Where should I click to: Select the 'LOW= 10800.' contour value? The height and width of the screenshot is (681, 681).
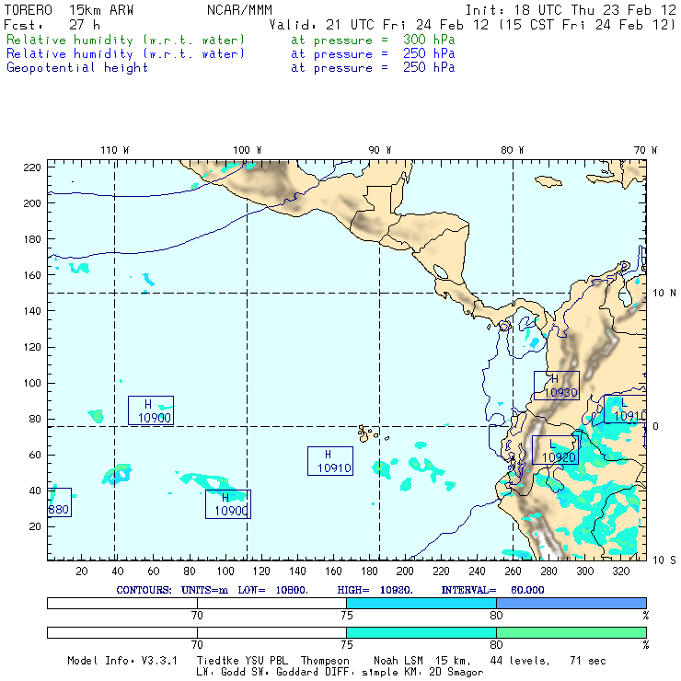[272, 590]
